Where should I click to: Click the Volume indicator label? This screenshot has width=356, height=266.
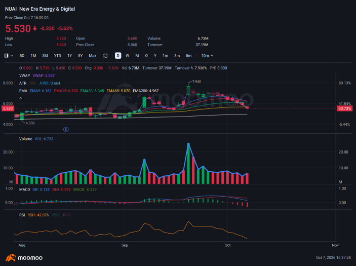(26, 139)
